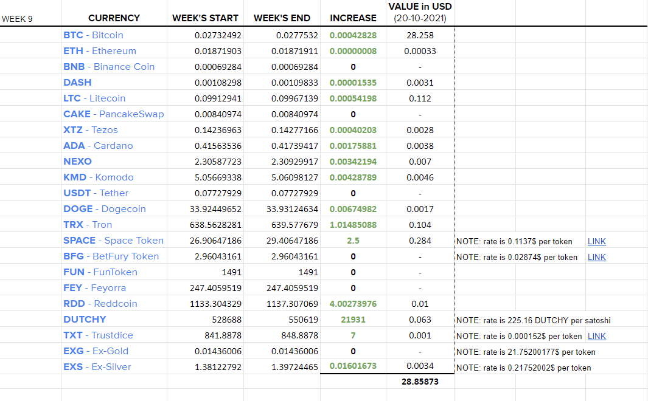648x401 pixels.
Task: Select Tron increase 1.01485088 cell
Action: (x=354, y=225)
